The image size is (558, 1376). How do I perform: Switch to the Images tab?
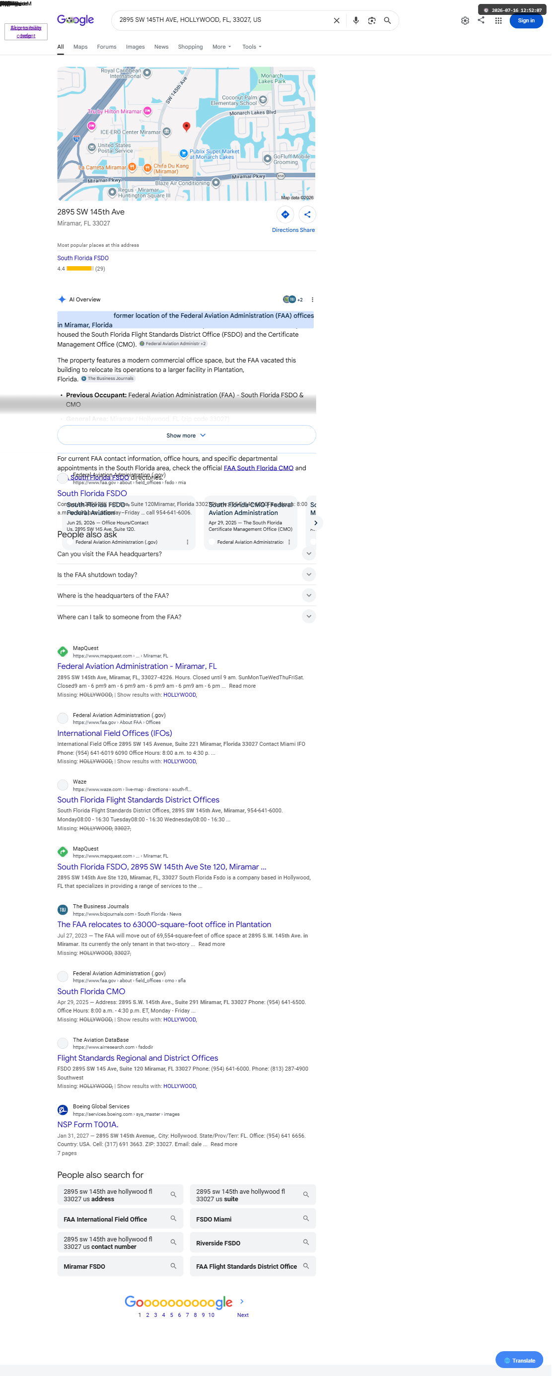pos(135,47)
